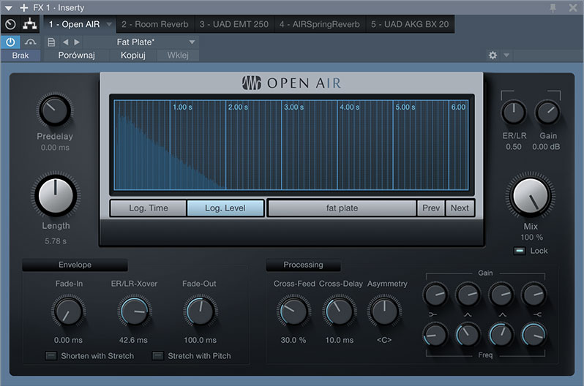Click the Asymmetry knob
584x386 pixels.
coord(384,311)
